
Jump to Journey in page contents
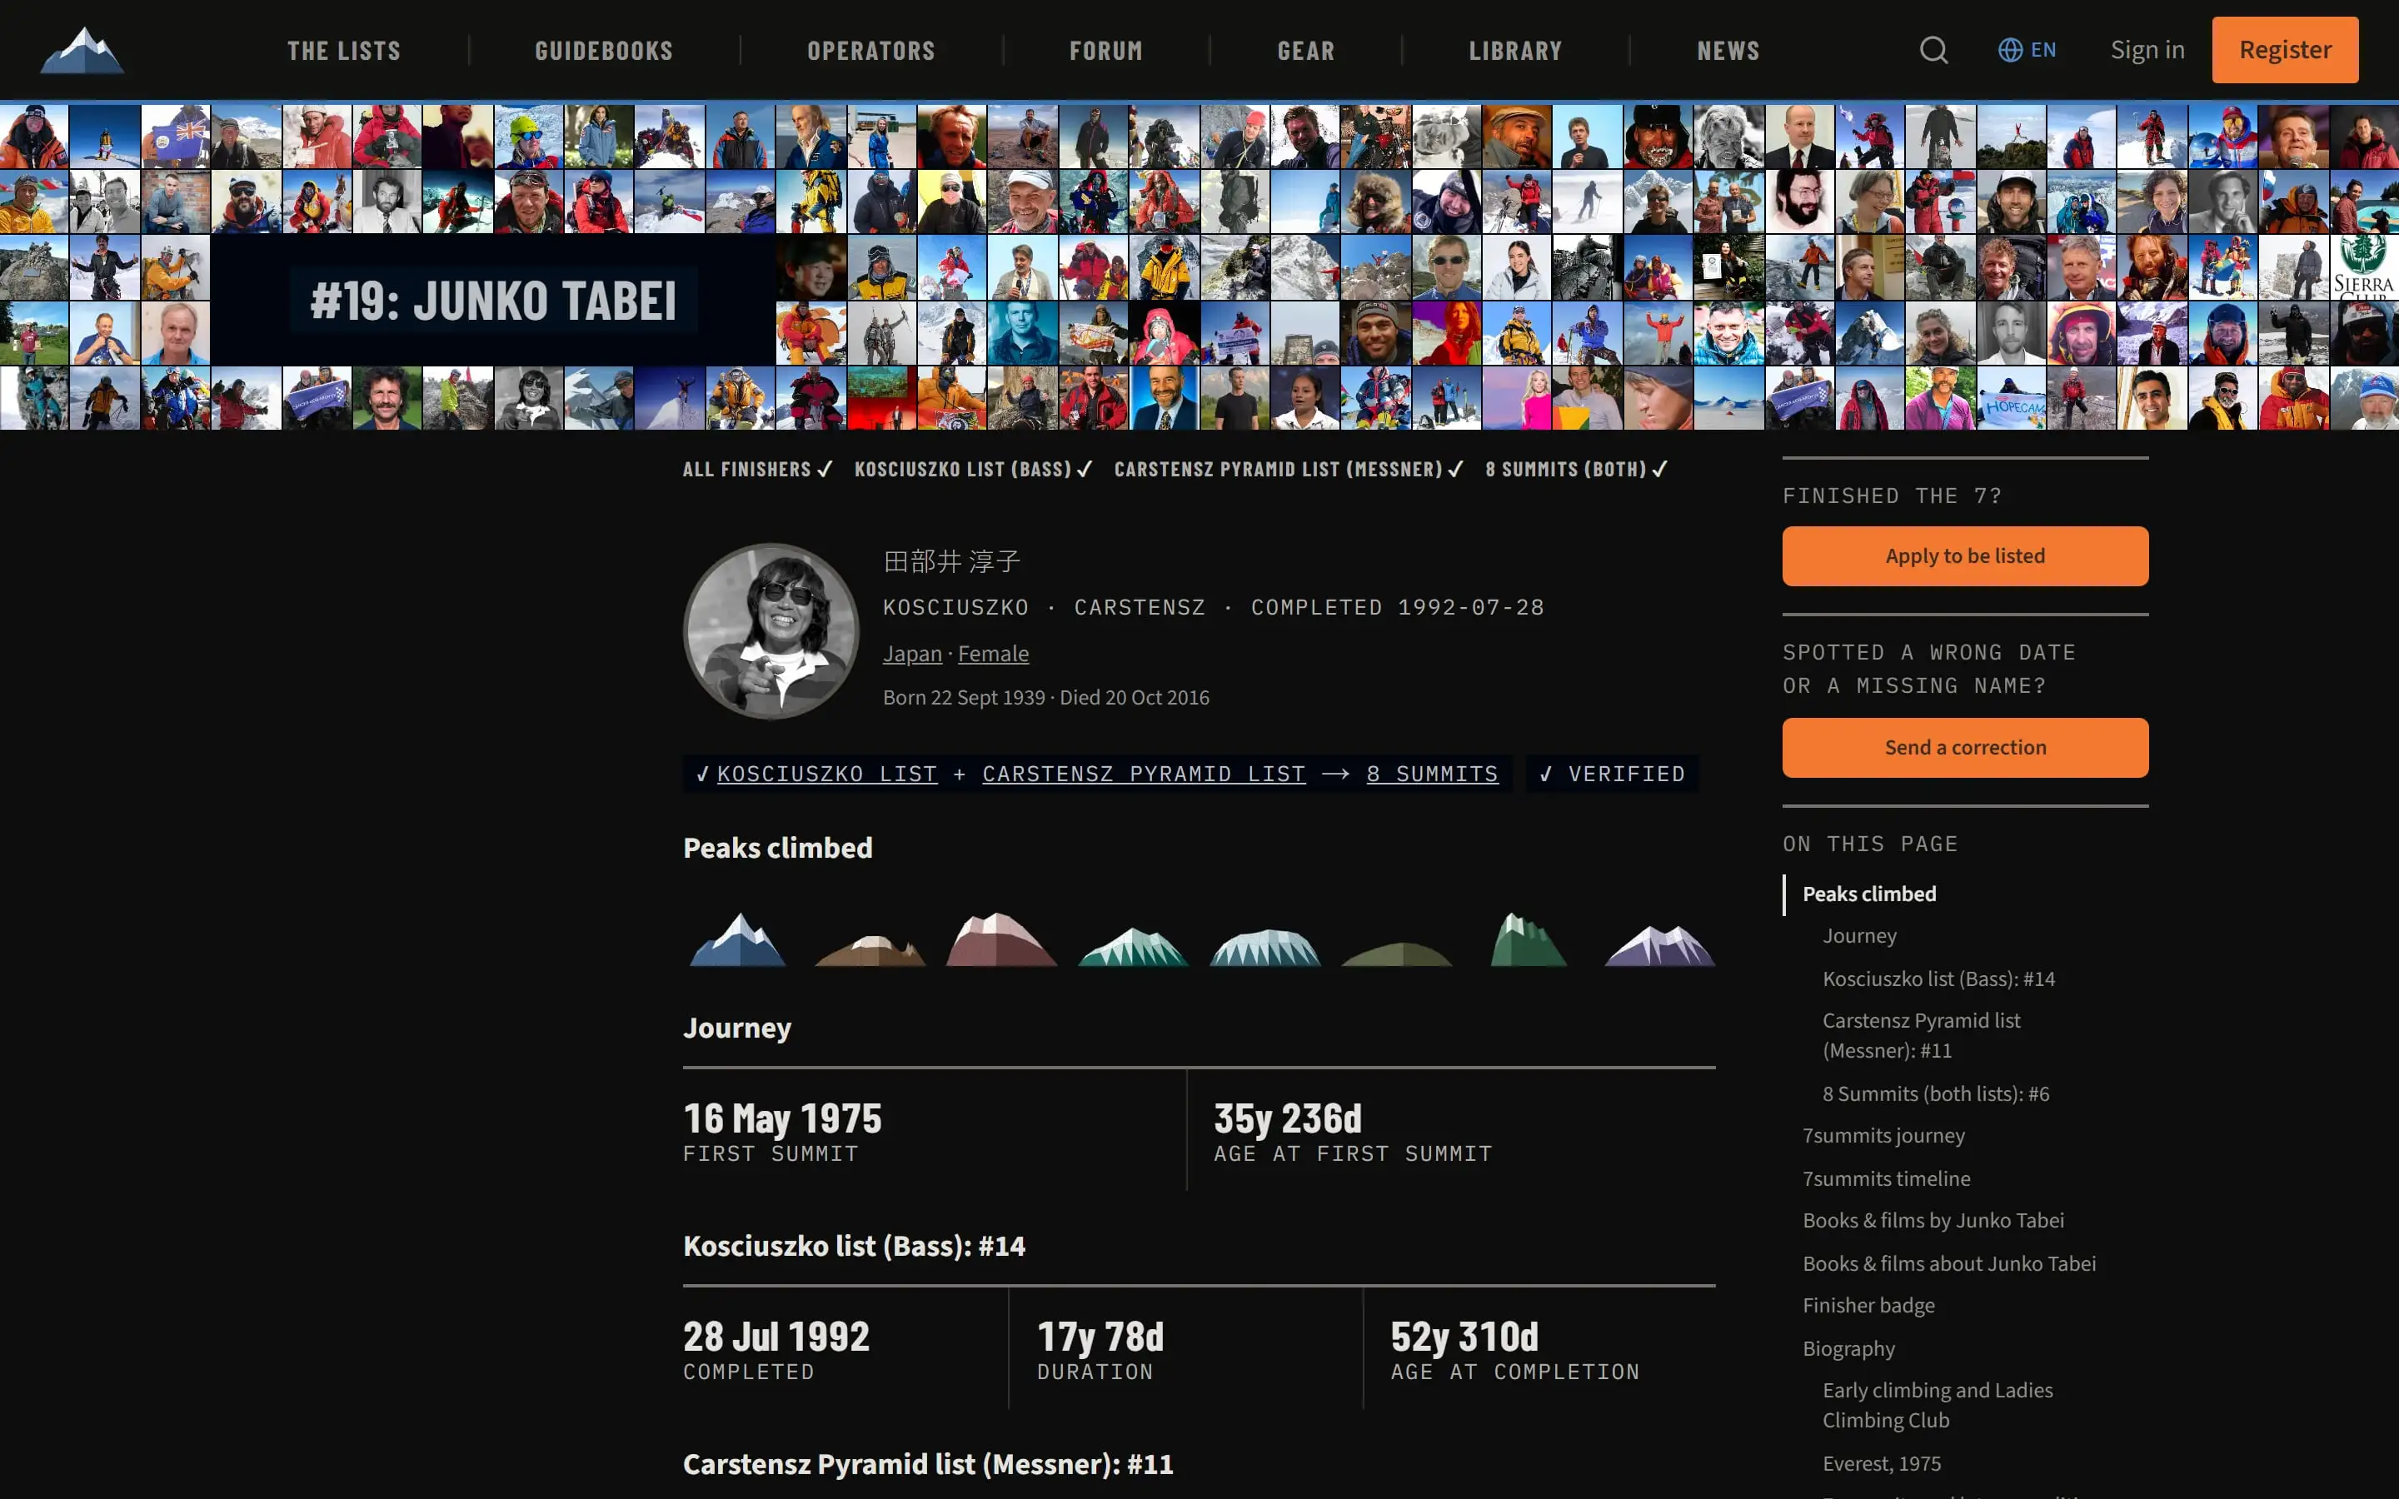tap(1858, 936)
